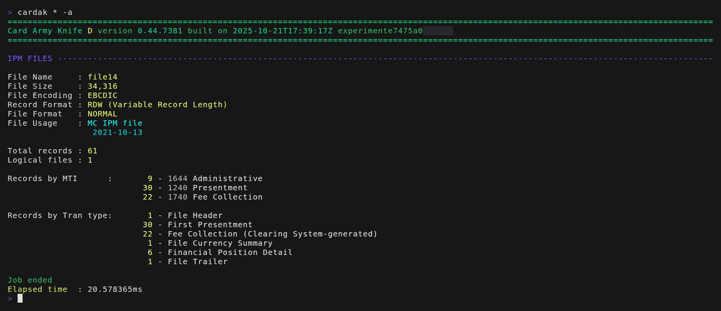Click the 'Job ended' status message
Viewport: 721px width, 311px height.
tap(30, 280)
